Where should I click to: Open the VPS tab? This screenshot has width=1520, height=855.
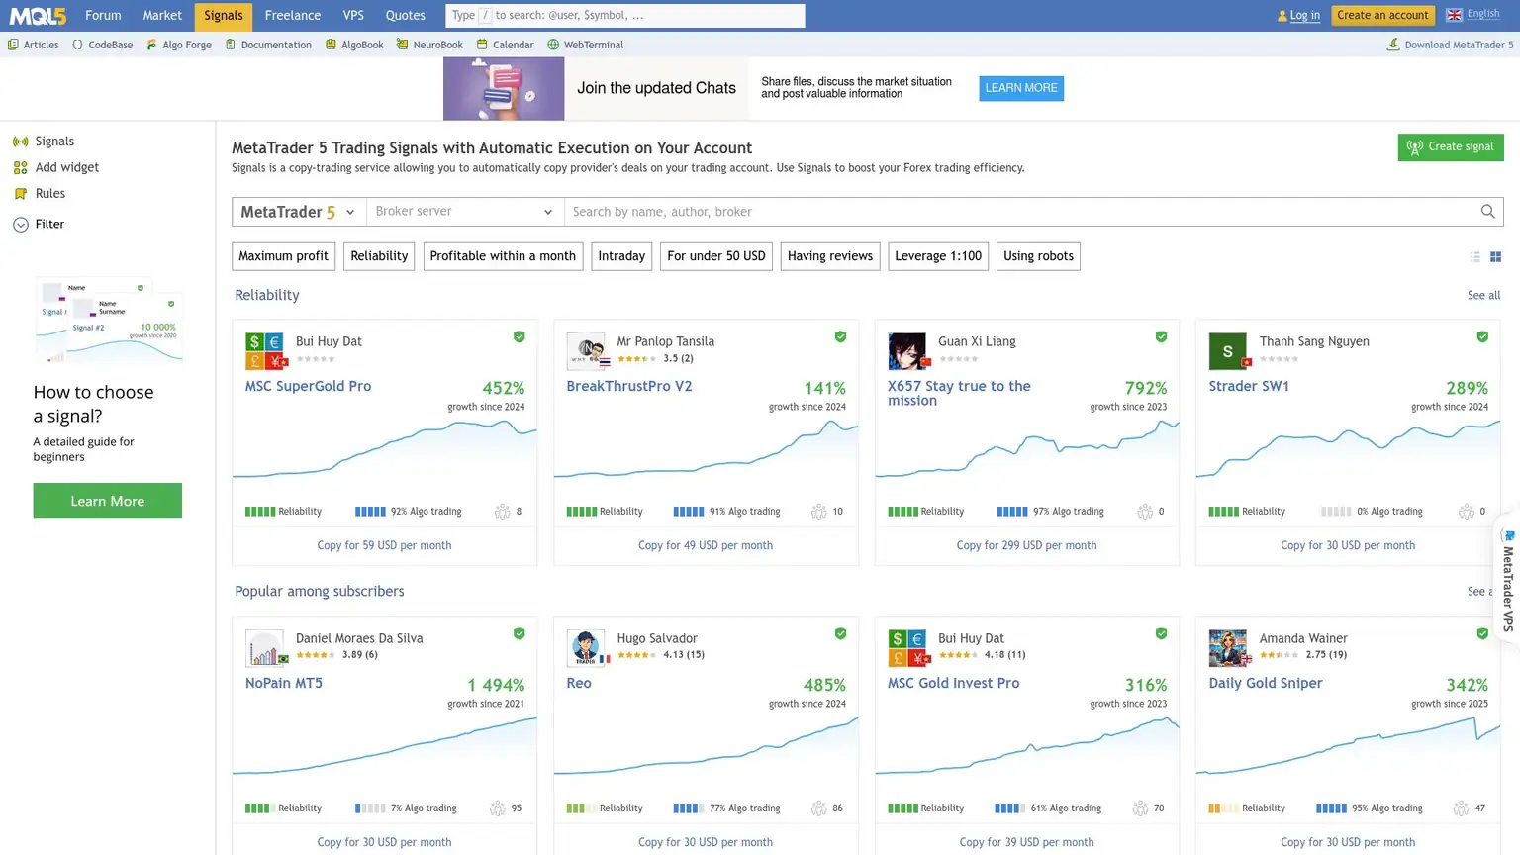coord(353,16)
